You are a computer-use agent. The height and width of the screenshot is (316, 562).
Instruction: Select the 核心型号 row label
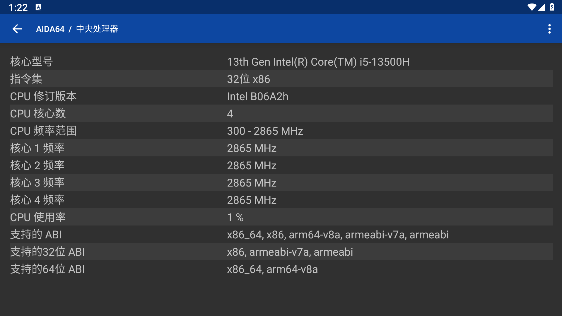[31, 62]
